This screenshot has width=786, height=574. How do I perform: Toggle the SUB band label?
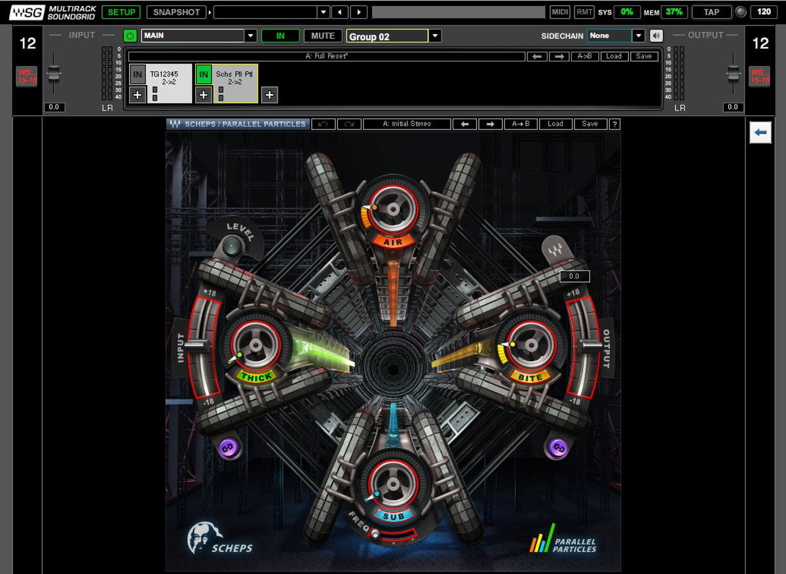[394, 516]
